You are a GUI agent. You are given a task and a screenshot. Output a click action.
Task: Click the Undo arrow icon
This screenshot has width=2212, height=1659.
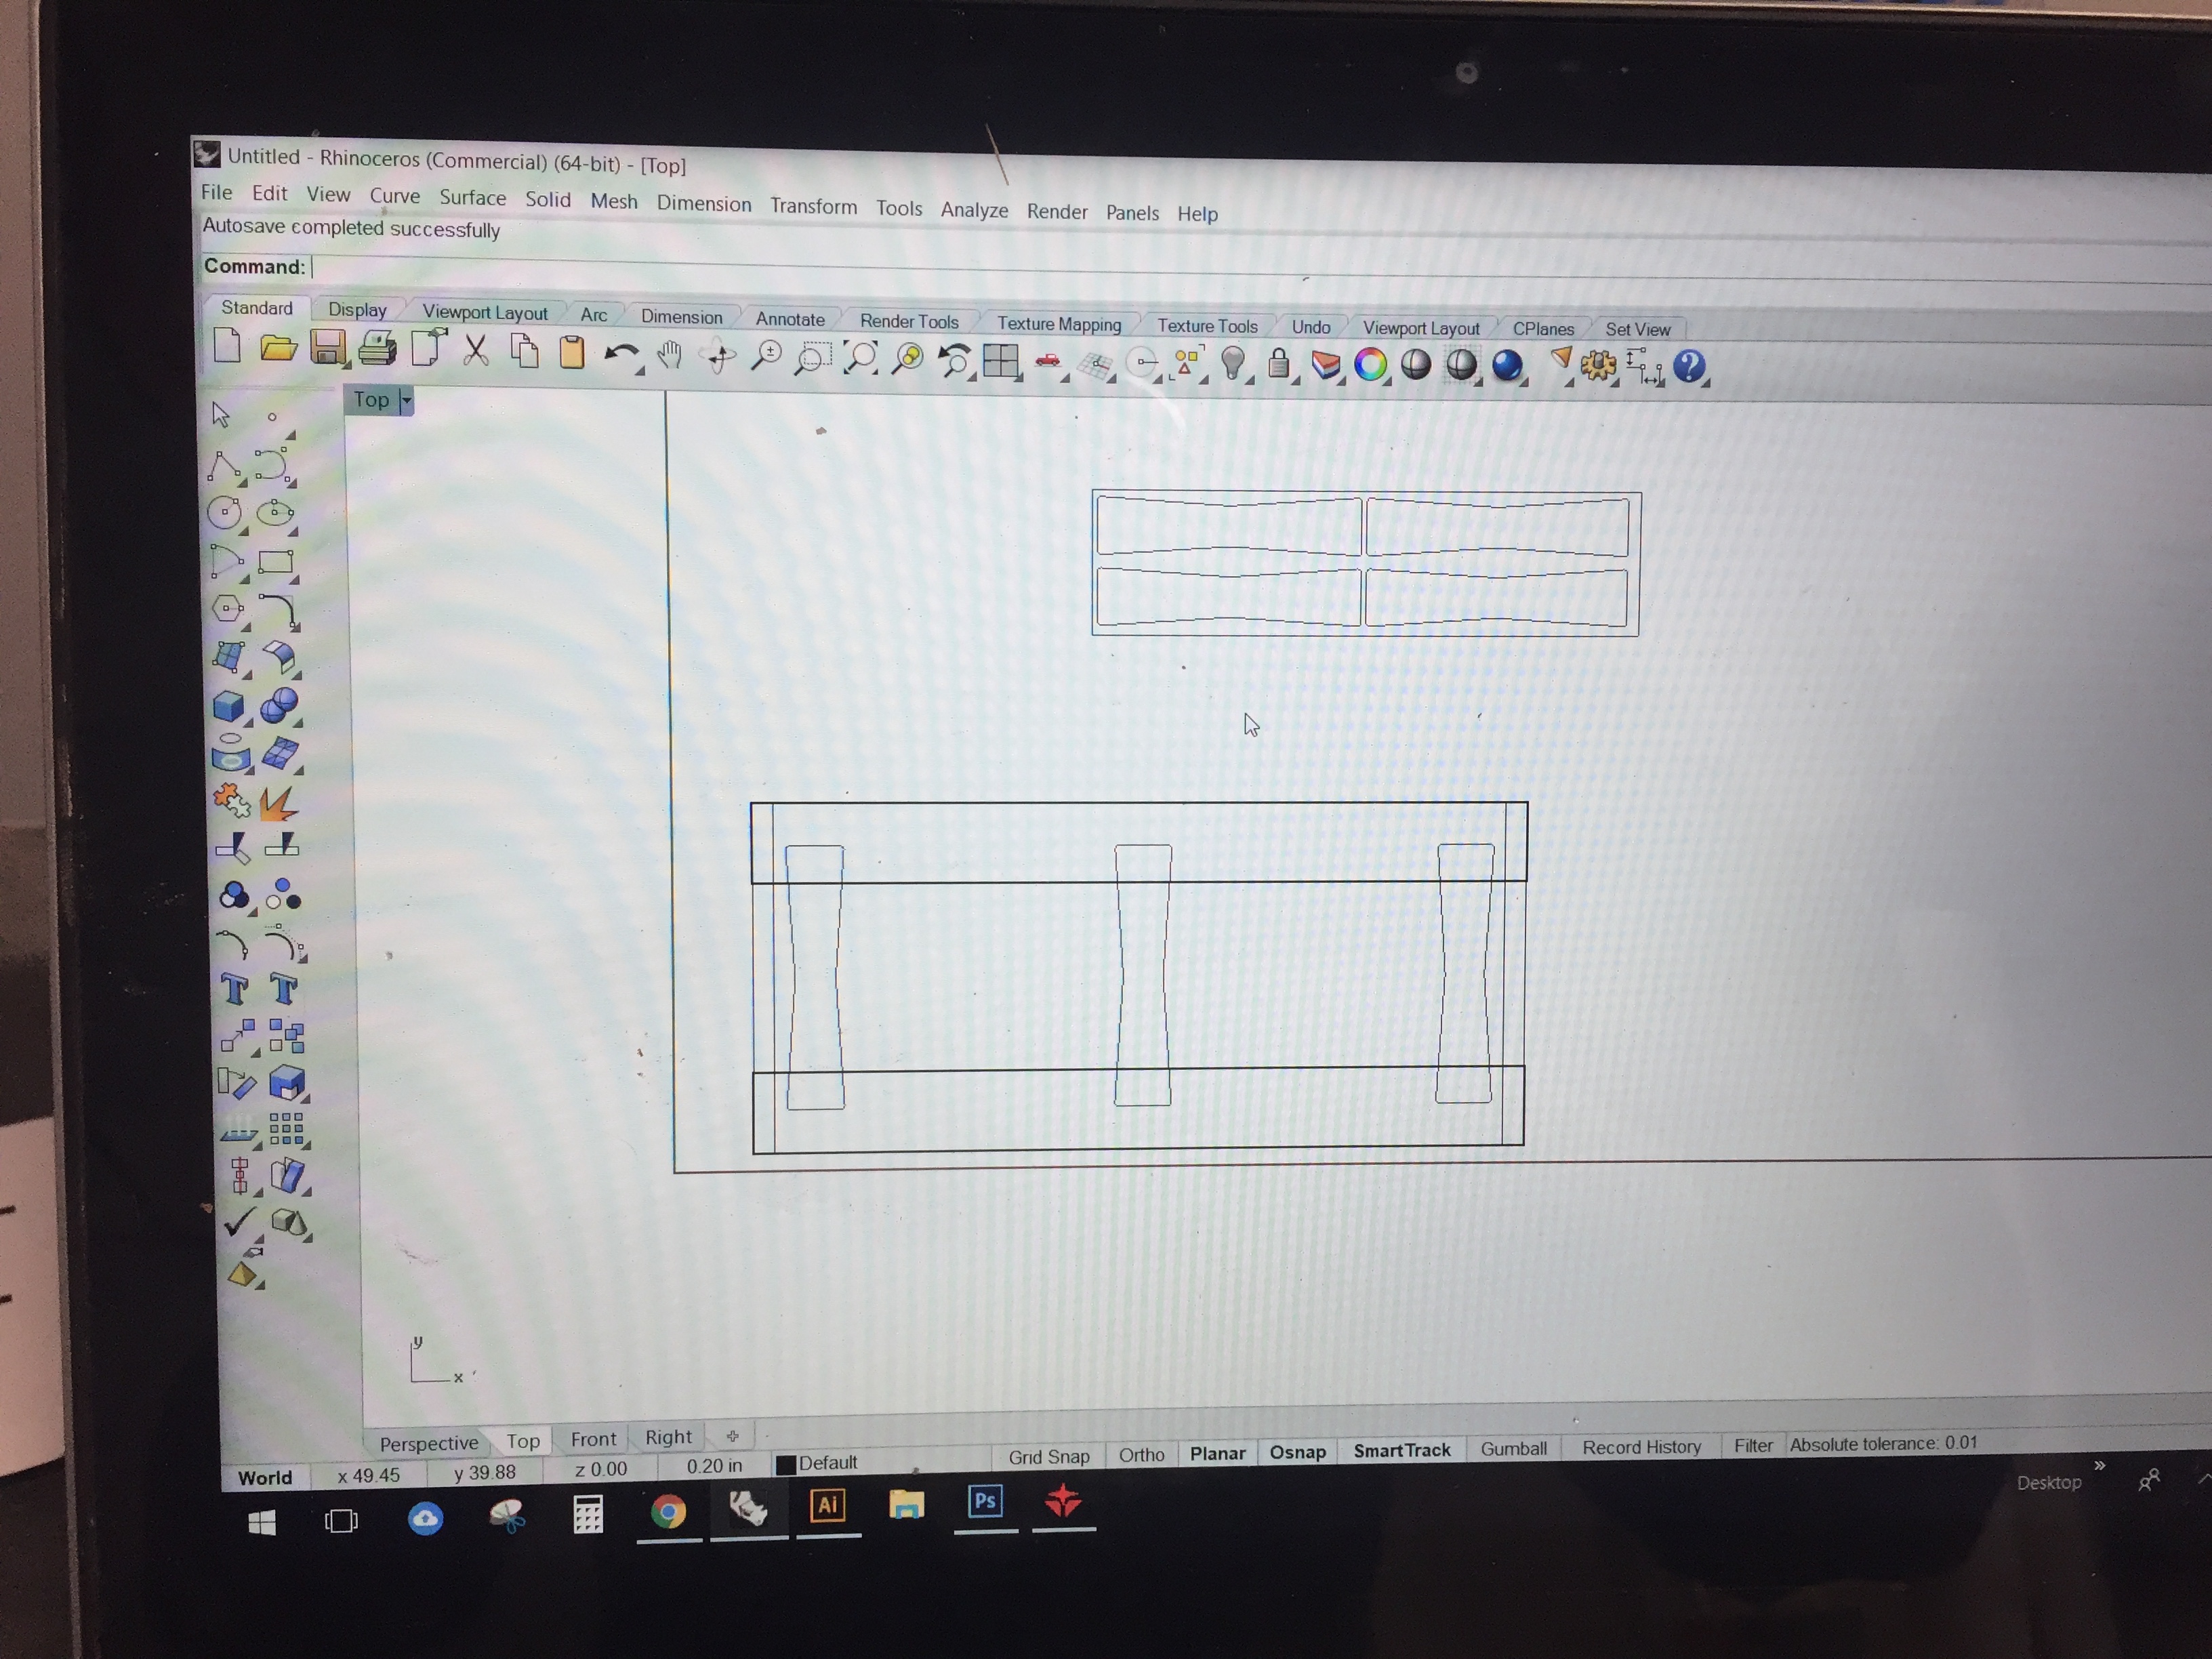621,354
